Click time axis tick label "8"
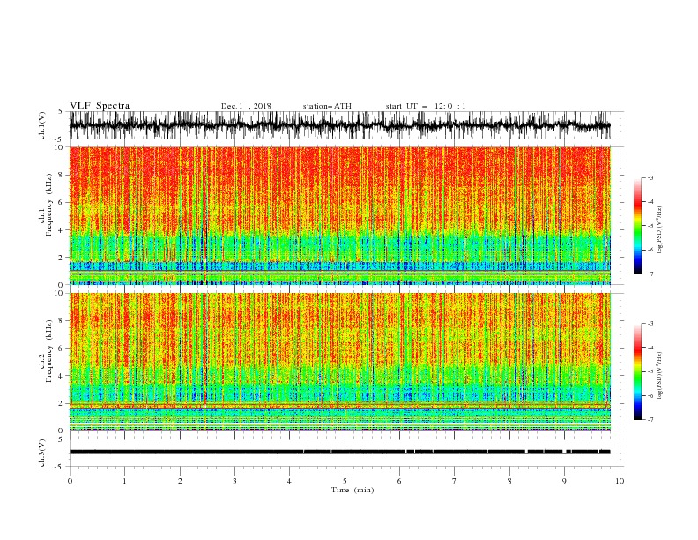Screen dimensions: 698x540 509,481
